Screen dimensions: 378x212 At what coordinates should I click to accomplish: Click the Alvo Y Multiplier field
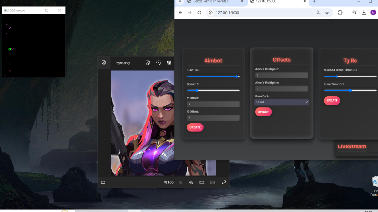pos(282,89)
